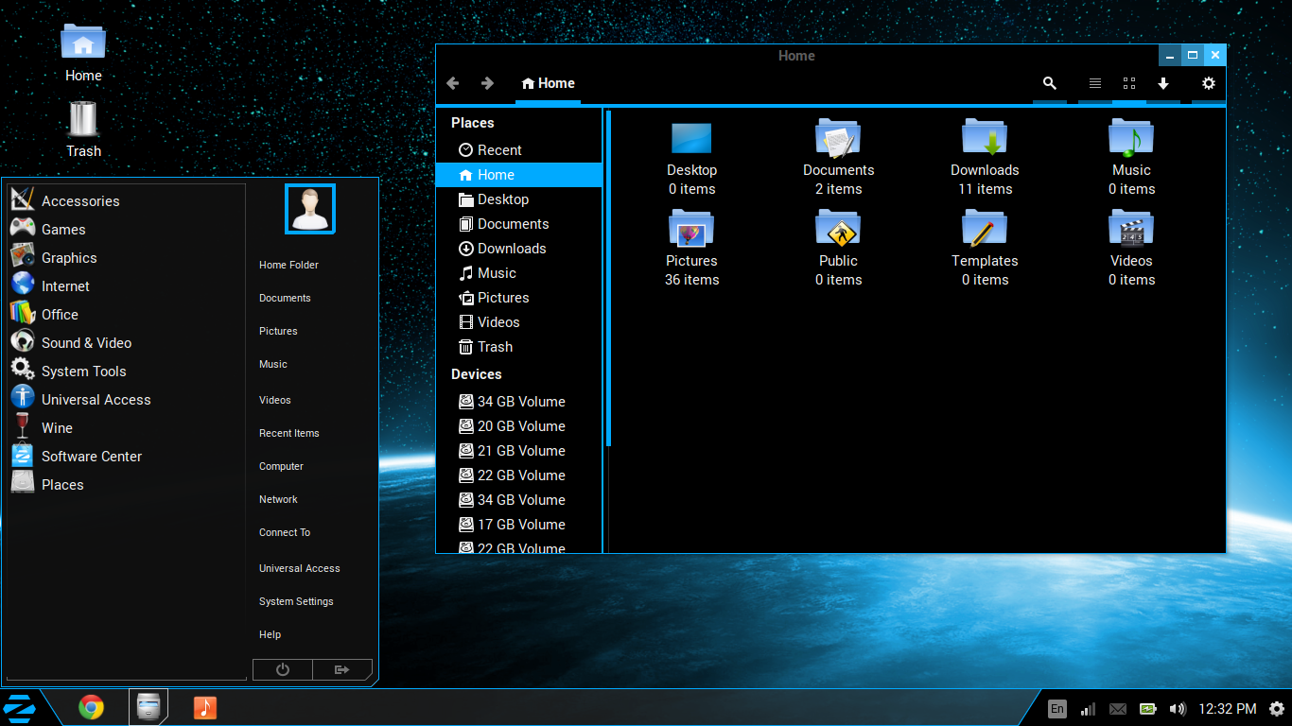Click System Settings in start menu
Screen dimensions: 1292x726
click(296, 601)
